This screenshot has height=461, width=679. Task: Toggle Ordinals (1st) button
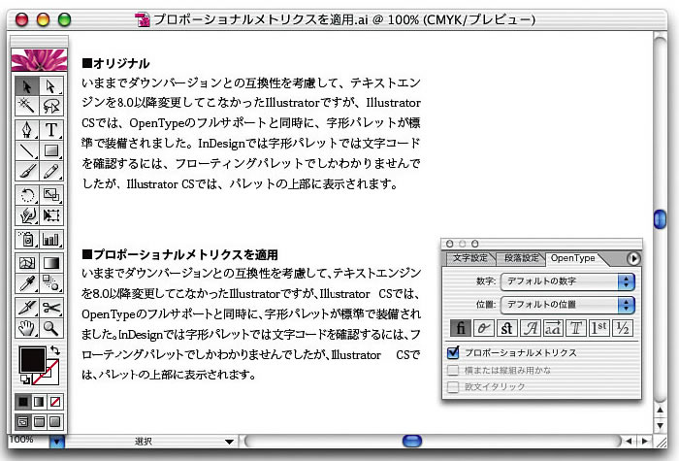599,328
